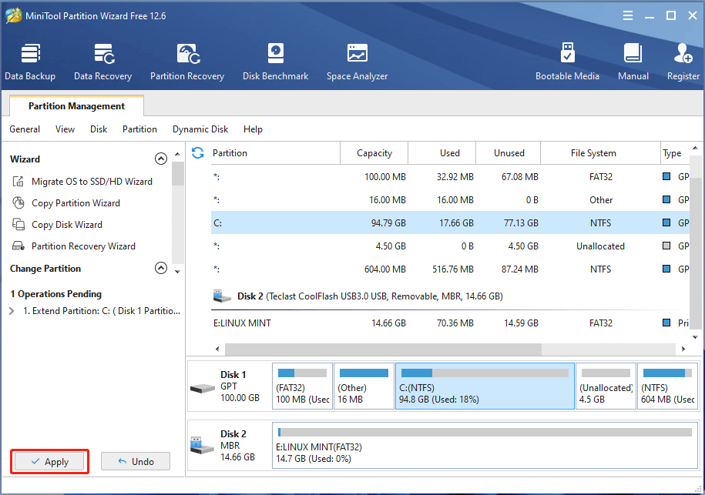Launch Data Recovery from the toolbar

tap(103, 62)
